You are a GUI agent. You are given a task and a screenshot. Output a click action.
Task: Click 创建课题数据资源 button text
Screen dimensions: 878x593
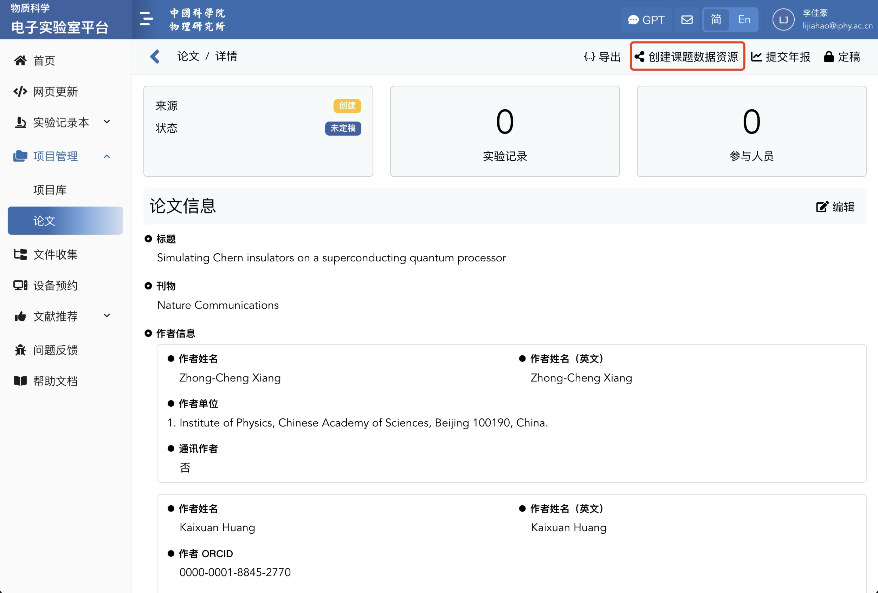click(x=693, y=57)
